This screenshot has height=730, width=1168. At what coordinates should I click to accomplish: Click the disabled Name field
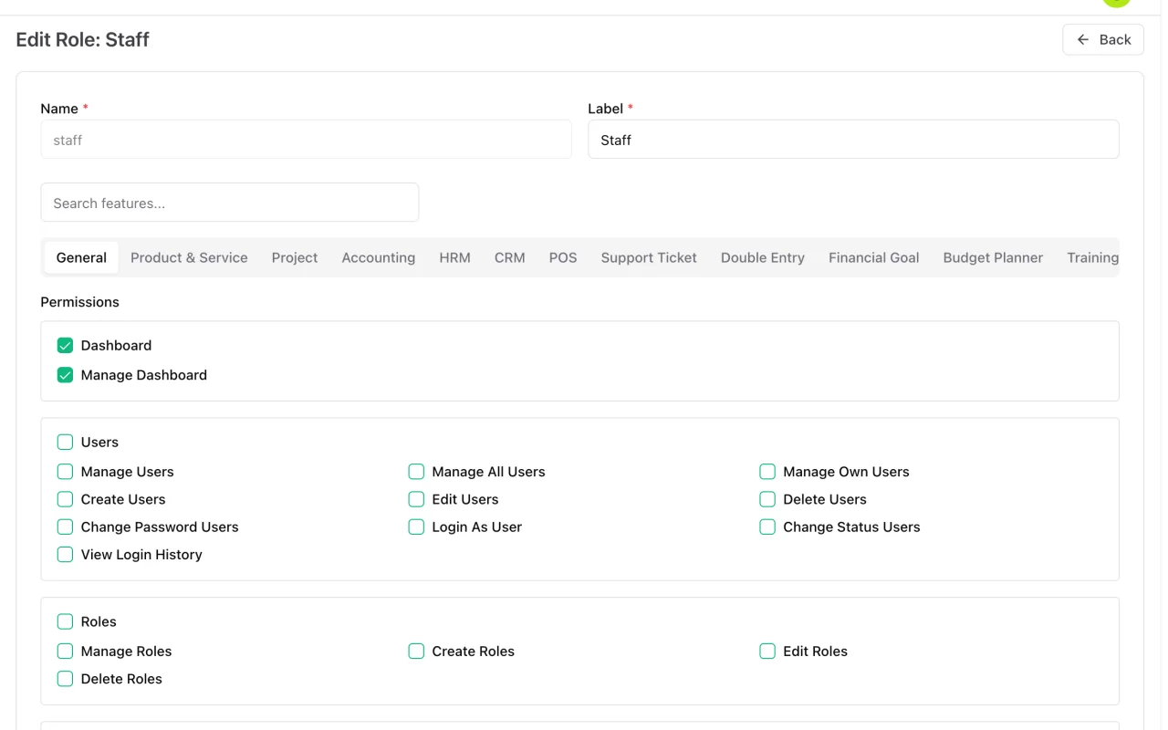306,140
